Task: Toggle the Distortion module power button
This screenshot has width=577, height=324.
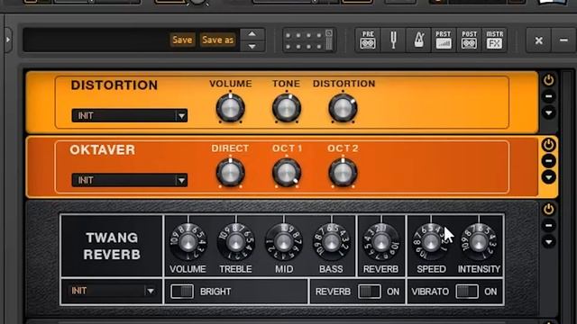Action: point(549,80)
